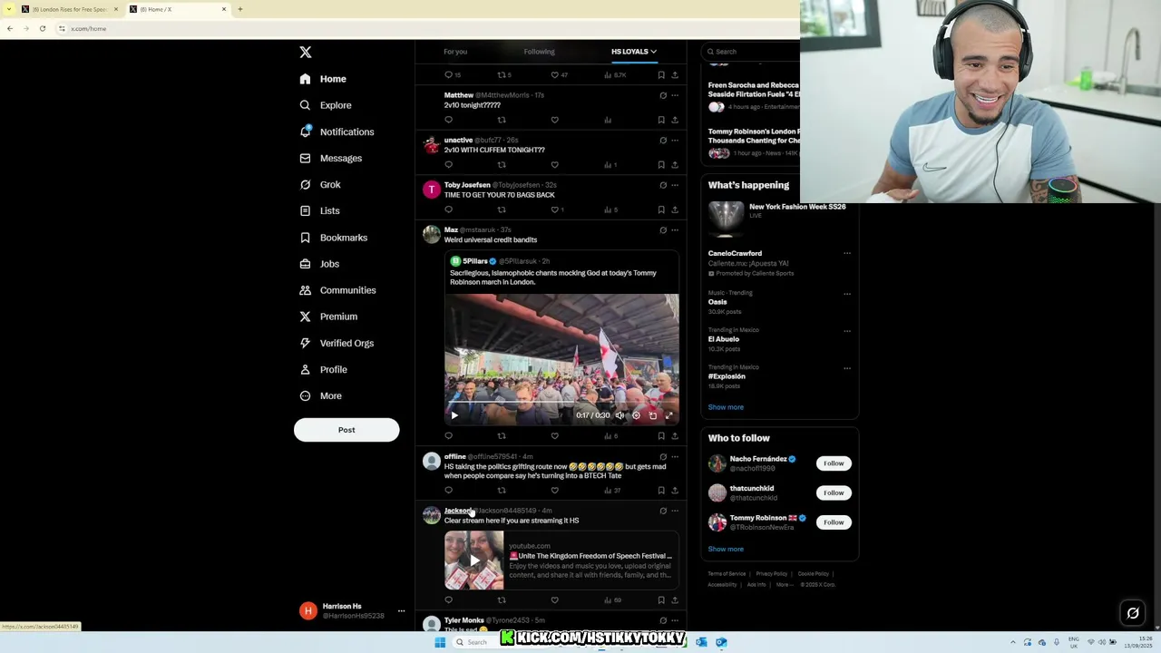Open more options on offline's post
Screen dimensions: 1161x653
[675, 457]
